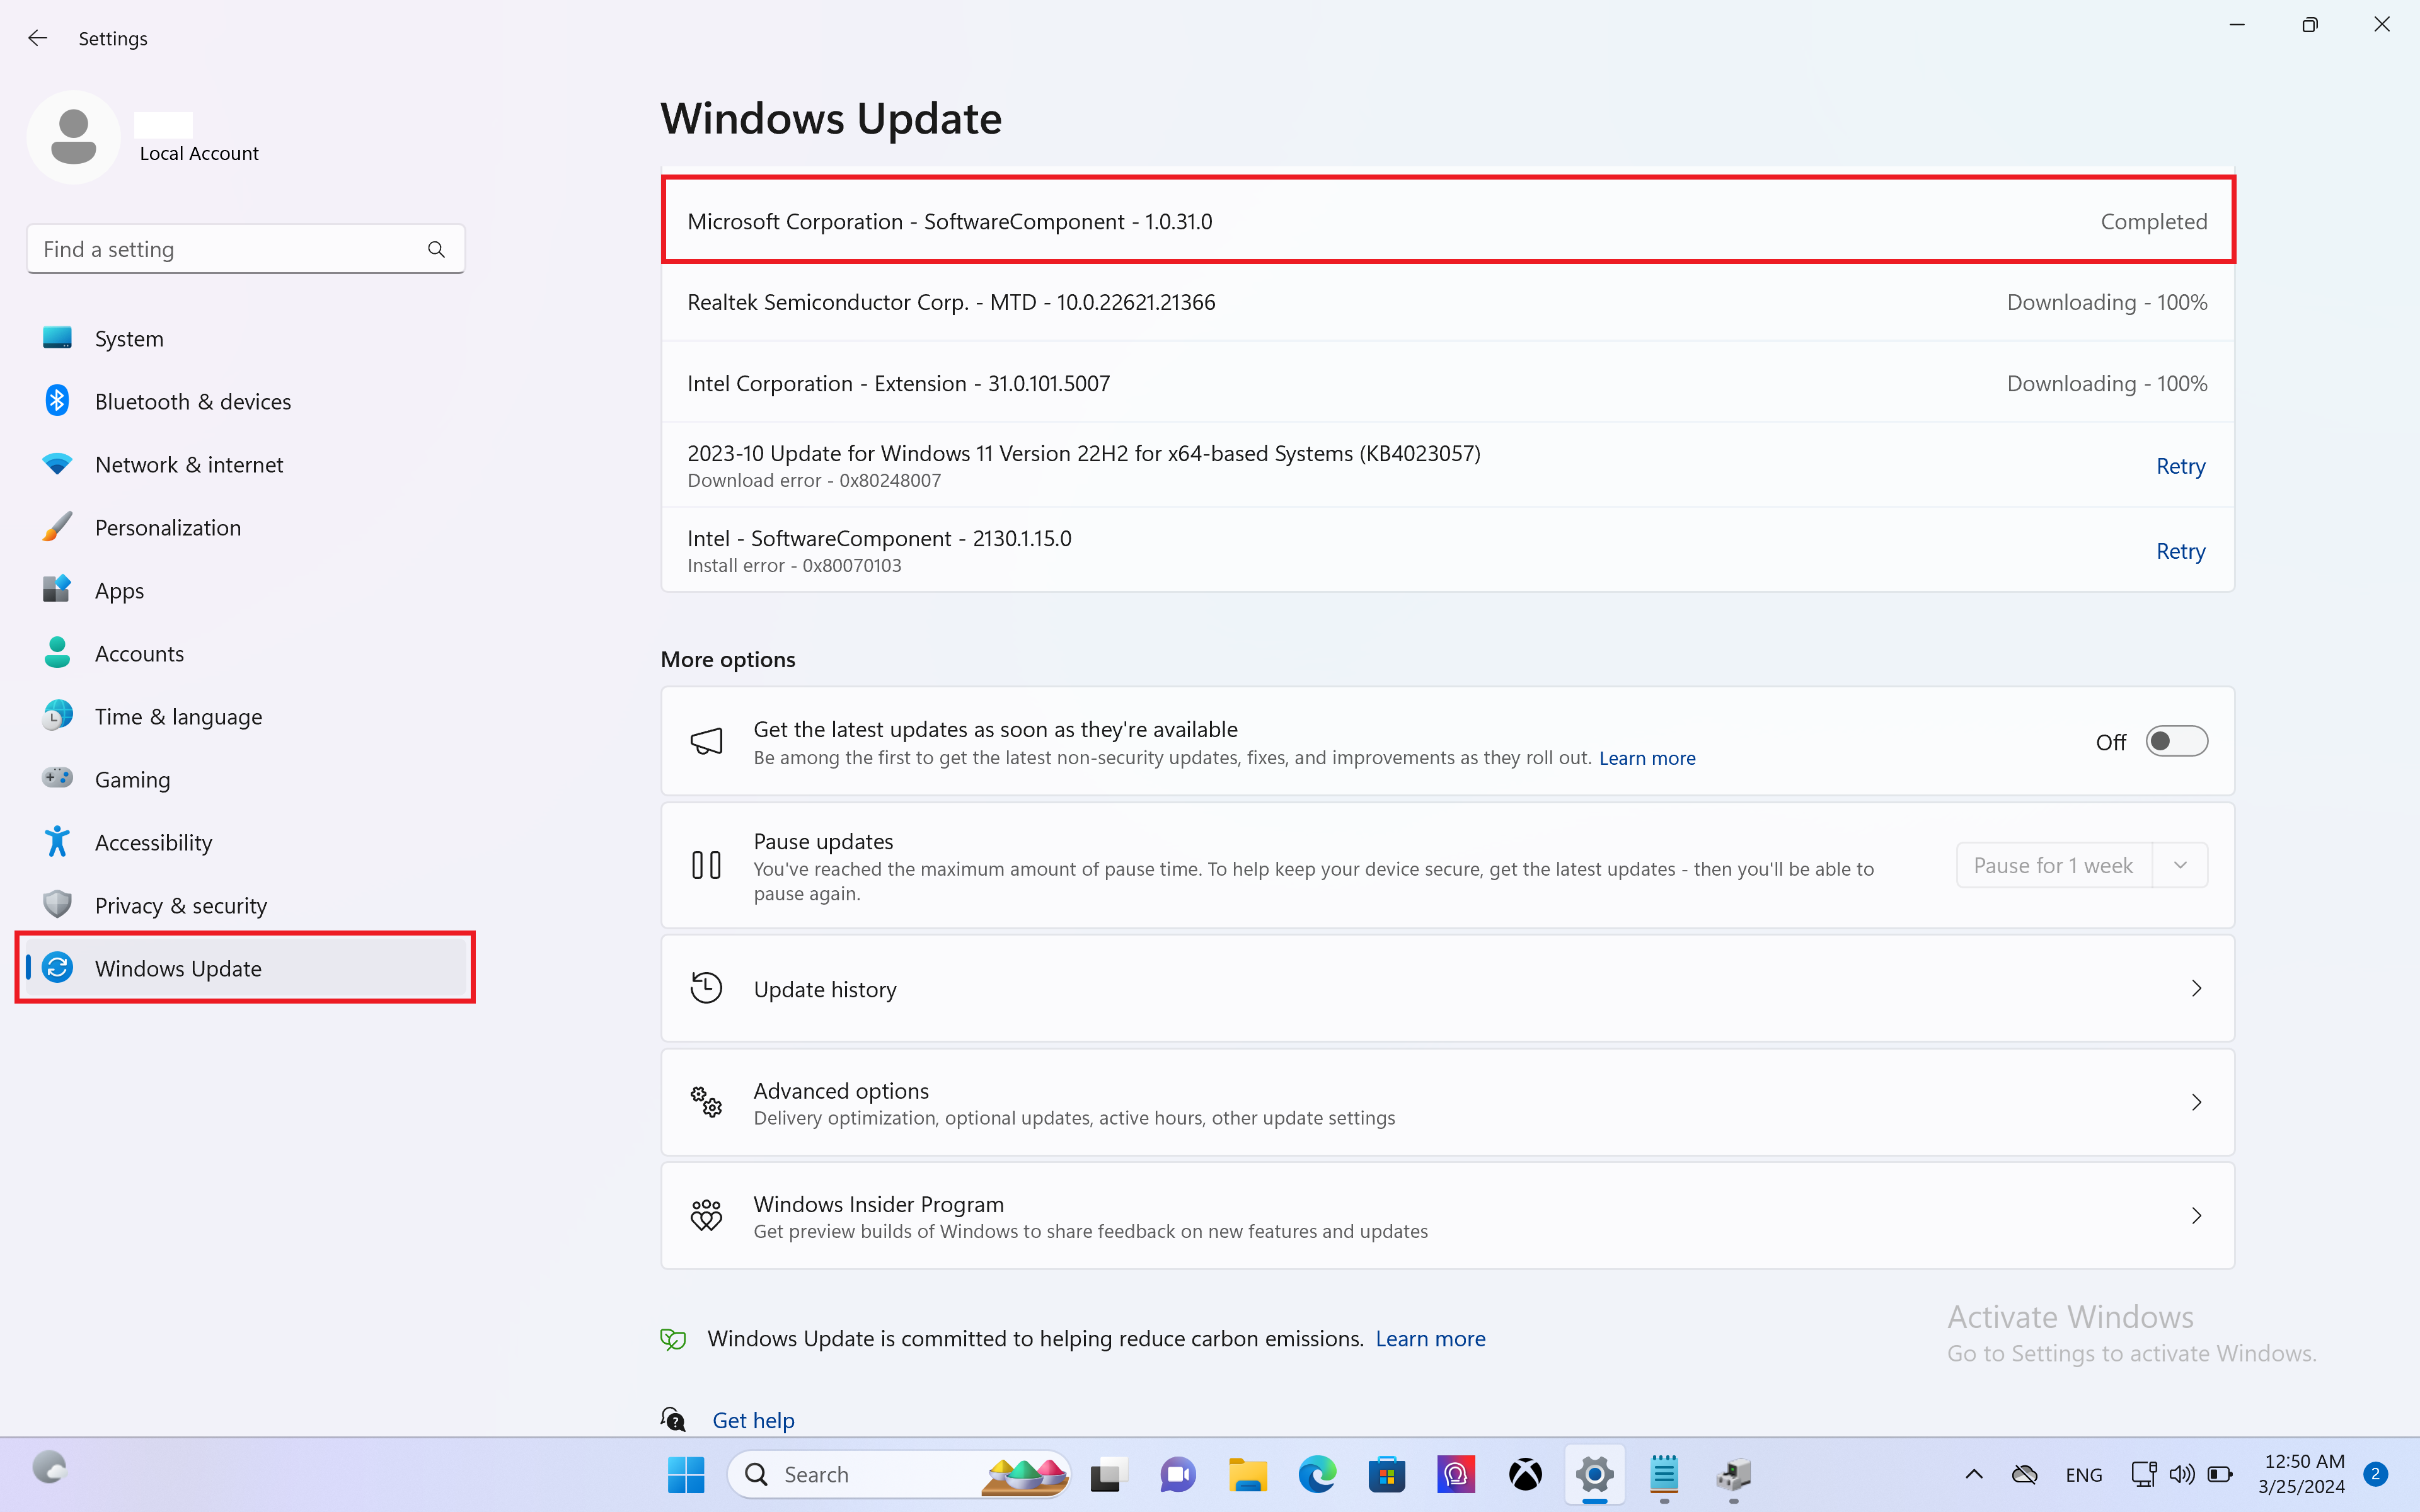Retry the KB4023057 update download

(2180, 466)
